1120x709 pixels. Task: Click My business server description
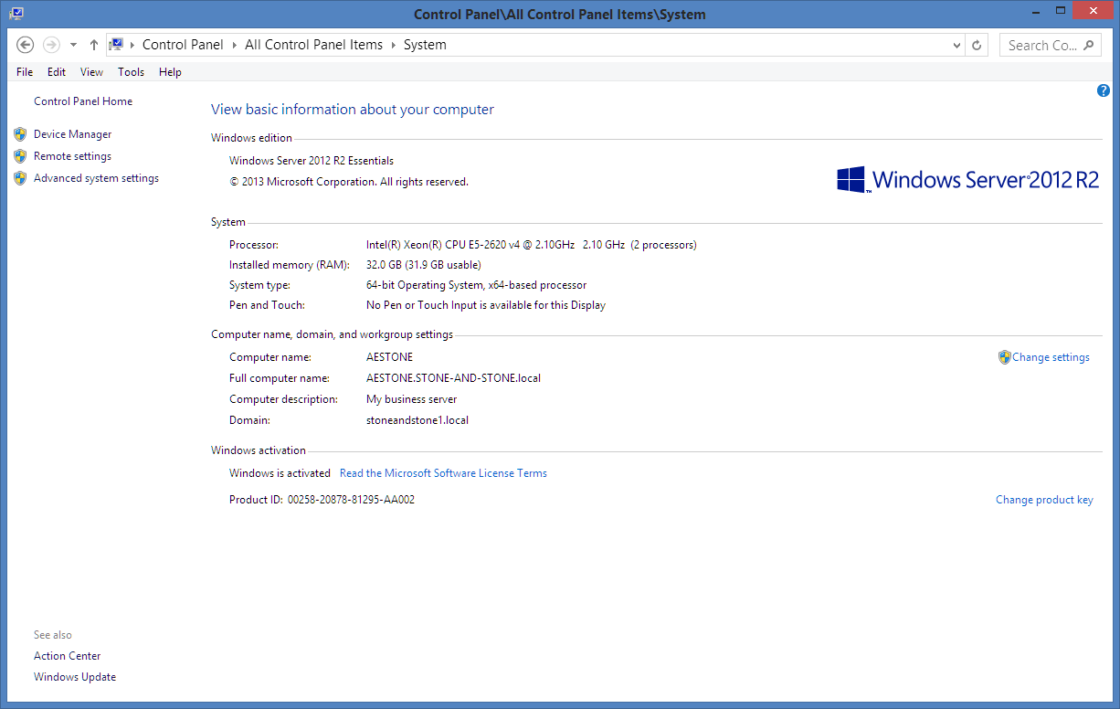click(x=411, y=399)
